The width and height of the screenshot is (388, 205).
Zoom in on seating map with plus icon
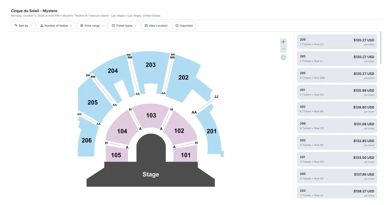[x=284, y=42]
